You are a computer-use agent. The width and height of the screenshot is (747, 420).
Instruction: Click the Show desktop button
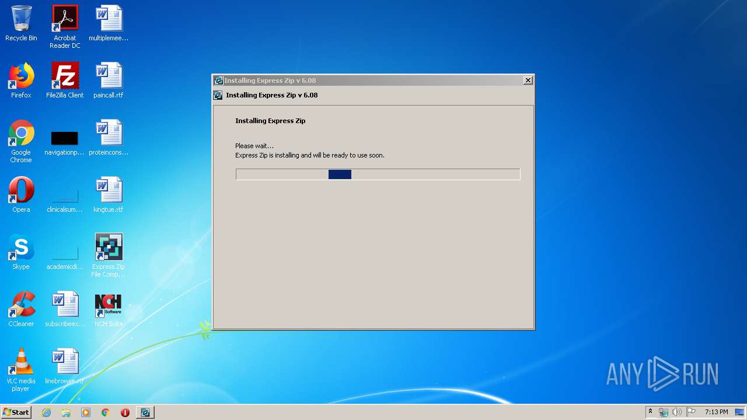(739, 412)
